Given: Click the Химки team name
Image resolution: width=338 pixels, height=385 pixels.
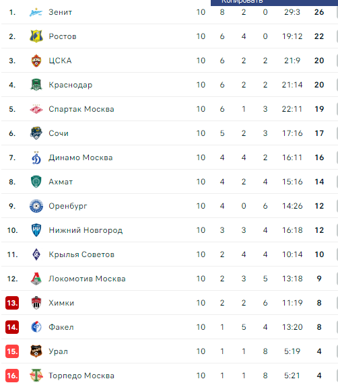Looking at the screenshot, I should pos(61,303).
